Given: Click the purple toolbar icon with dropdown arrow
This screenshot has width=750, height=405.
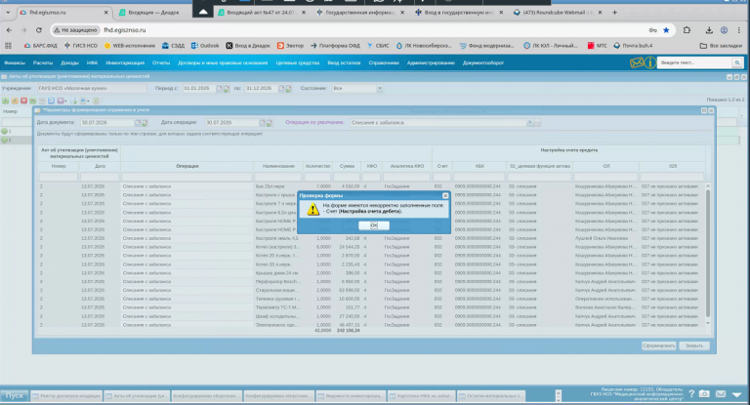Looking at the screenshot, I should [62, 101].
